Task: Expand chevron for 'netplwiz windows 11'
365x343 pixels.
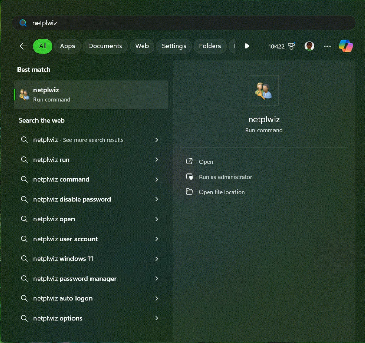Action: tap(157, 259)
